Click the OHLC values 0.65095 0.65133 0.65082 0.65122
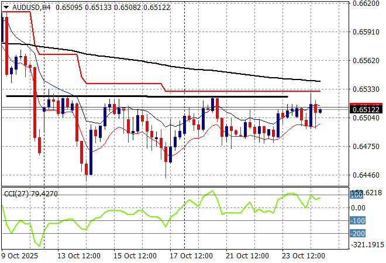 point(113,8)
